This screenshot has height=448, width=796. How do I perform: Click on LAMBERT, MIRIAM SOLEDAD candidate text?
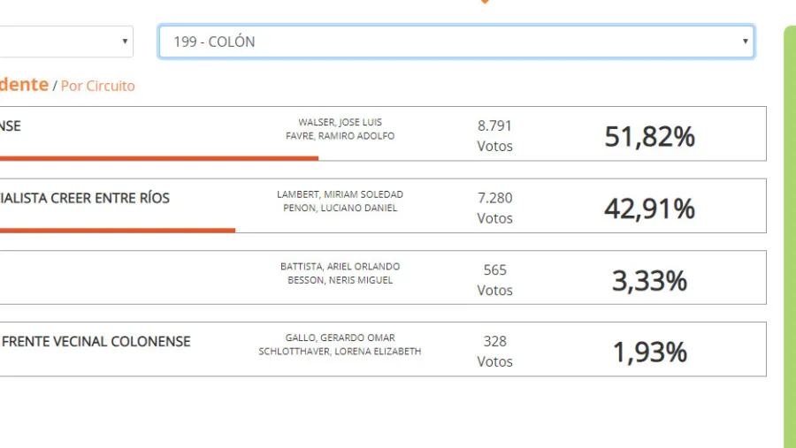(x=340, y=194)
